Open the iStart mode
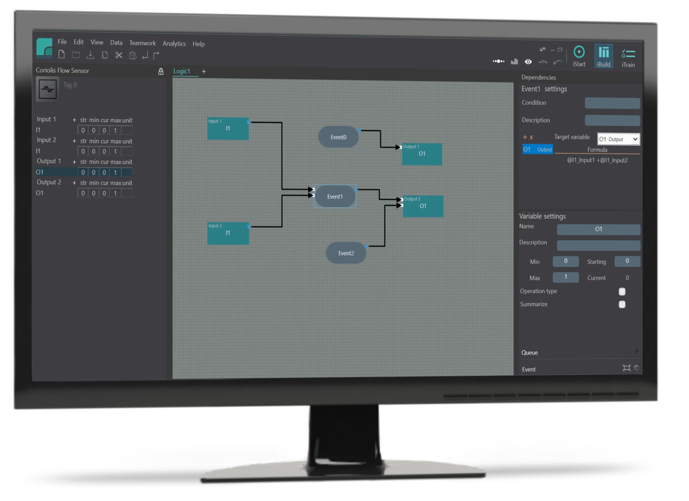The width and height of the screenshot is (689, 501). (579, 56)
